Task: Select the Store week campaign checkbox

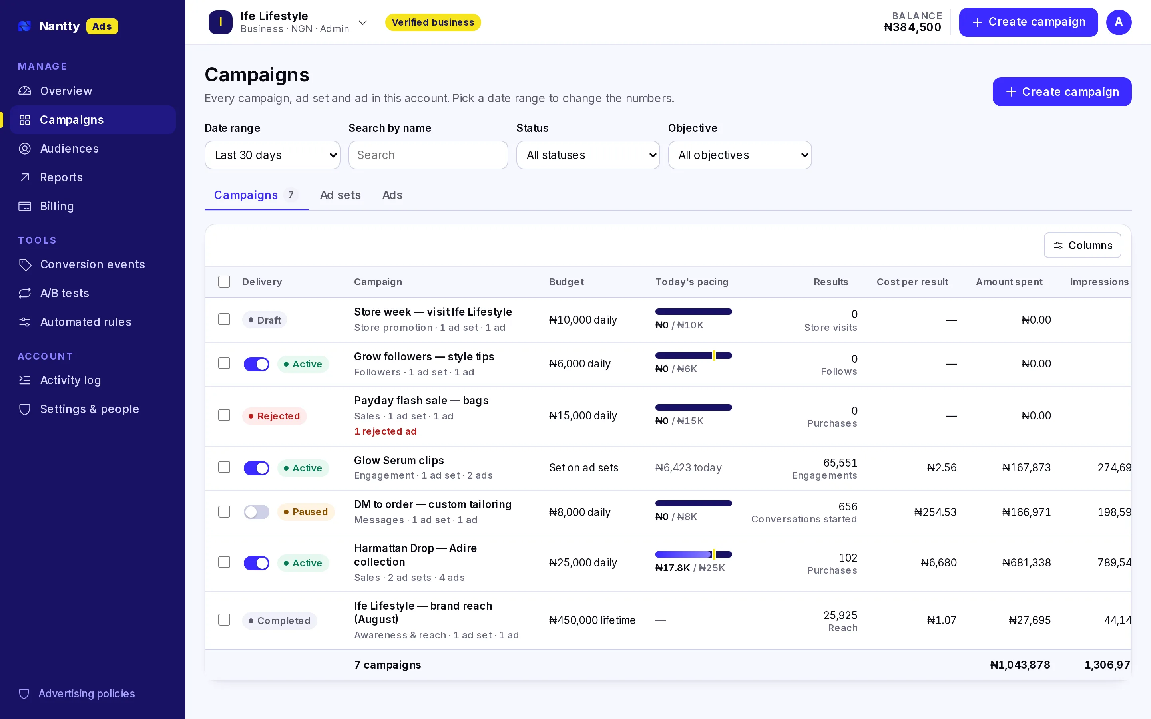Action: pos(224,319)
